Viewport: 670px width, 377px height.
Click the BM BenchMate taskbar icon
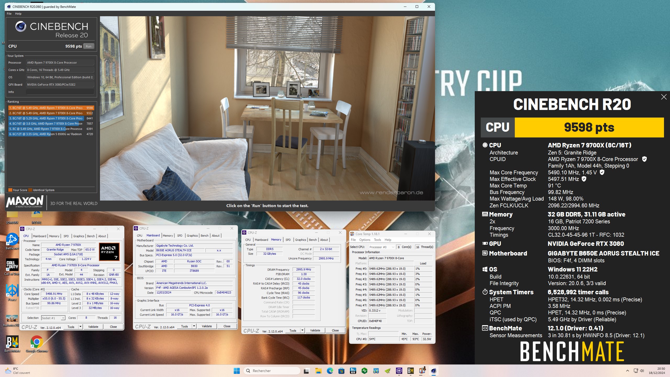click(411, 371)
